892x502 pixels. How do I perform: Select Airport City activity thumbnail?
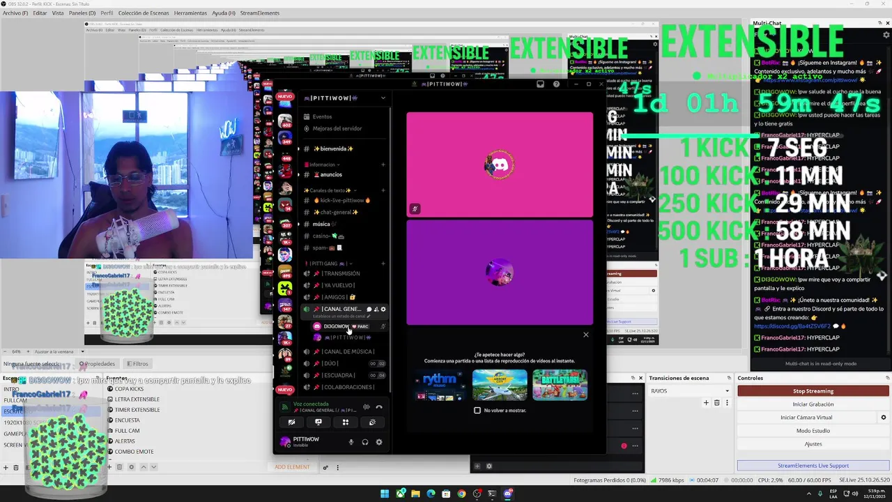(x=500, y=385)
